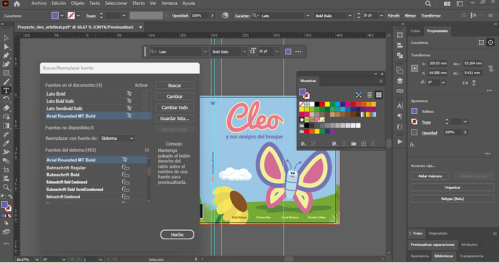Click the flip horizontal icon
Screen dimensions: 499x263
pyautogui.click(x=465, y=83)
